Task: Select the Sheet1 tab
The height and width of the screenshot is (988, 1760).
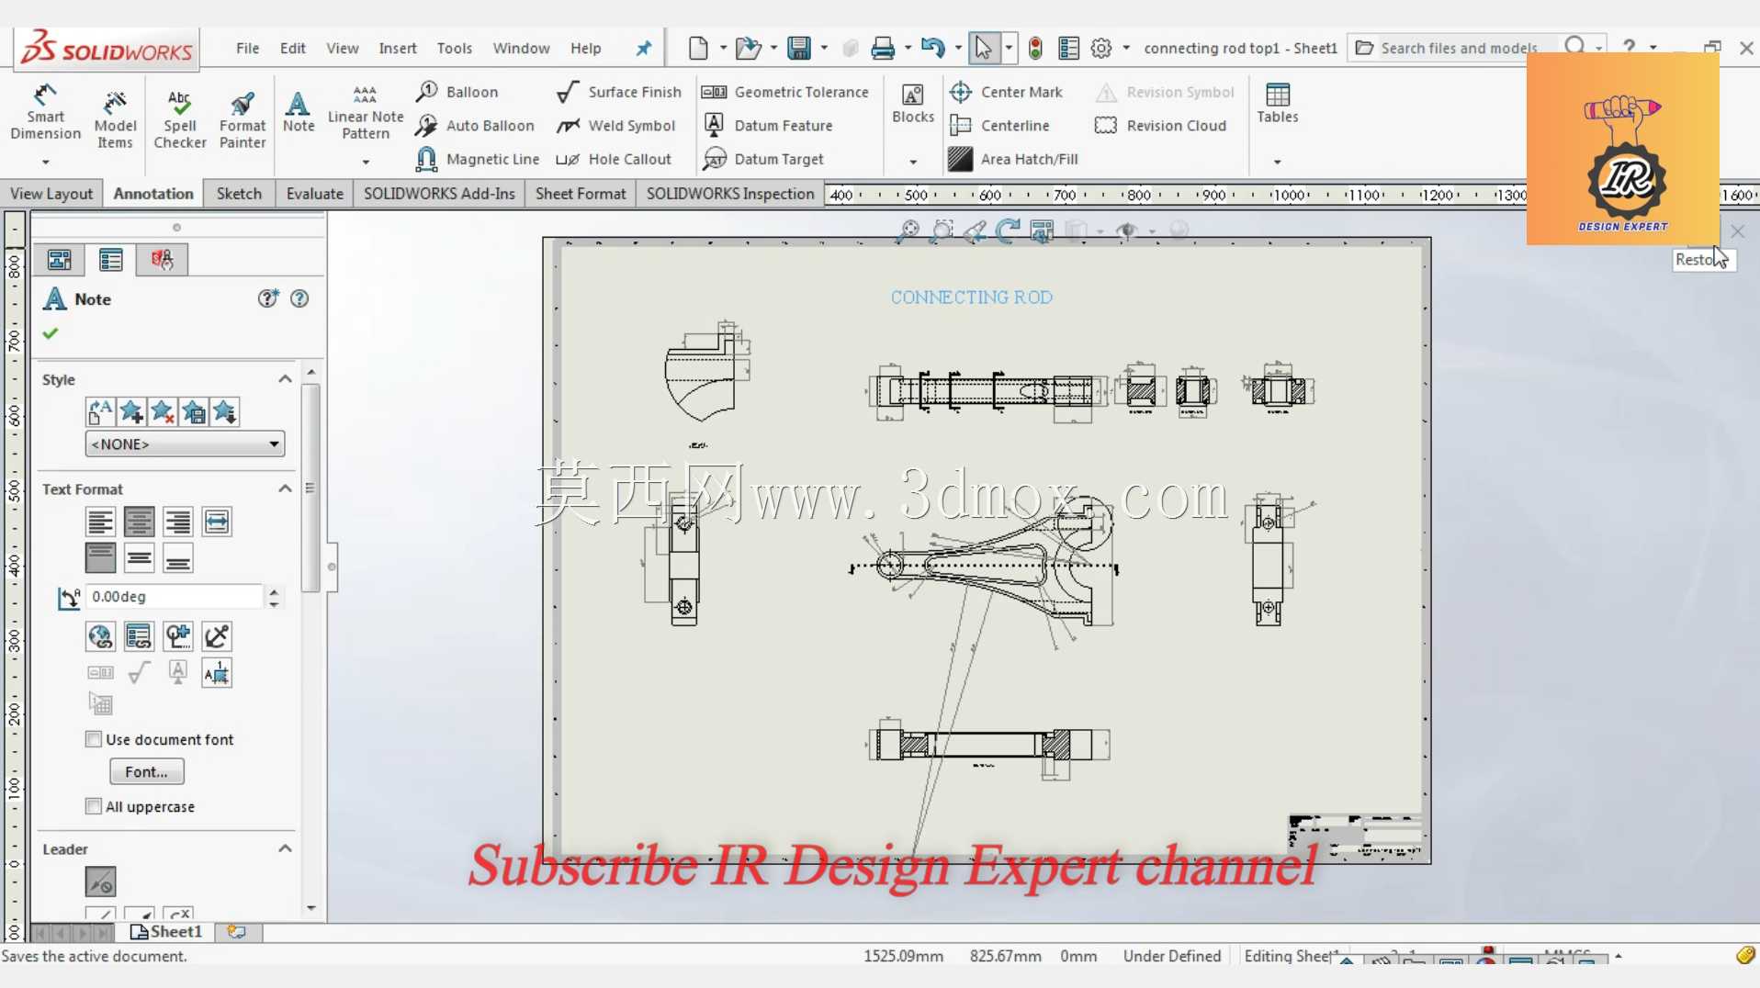Action: [x=167, y=931]
